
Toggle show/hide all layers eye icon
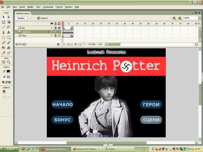pos(52,24)
